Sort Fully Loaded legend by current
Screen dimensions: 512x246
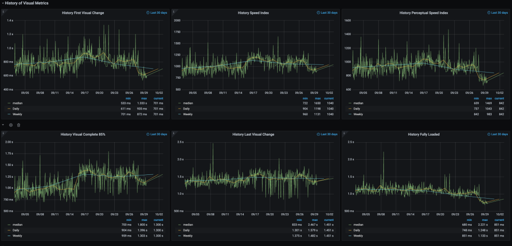(x=499, y=220)
